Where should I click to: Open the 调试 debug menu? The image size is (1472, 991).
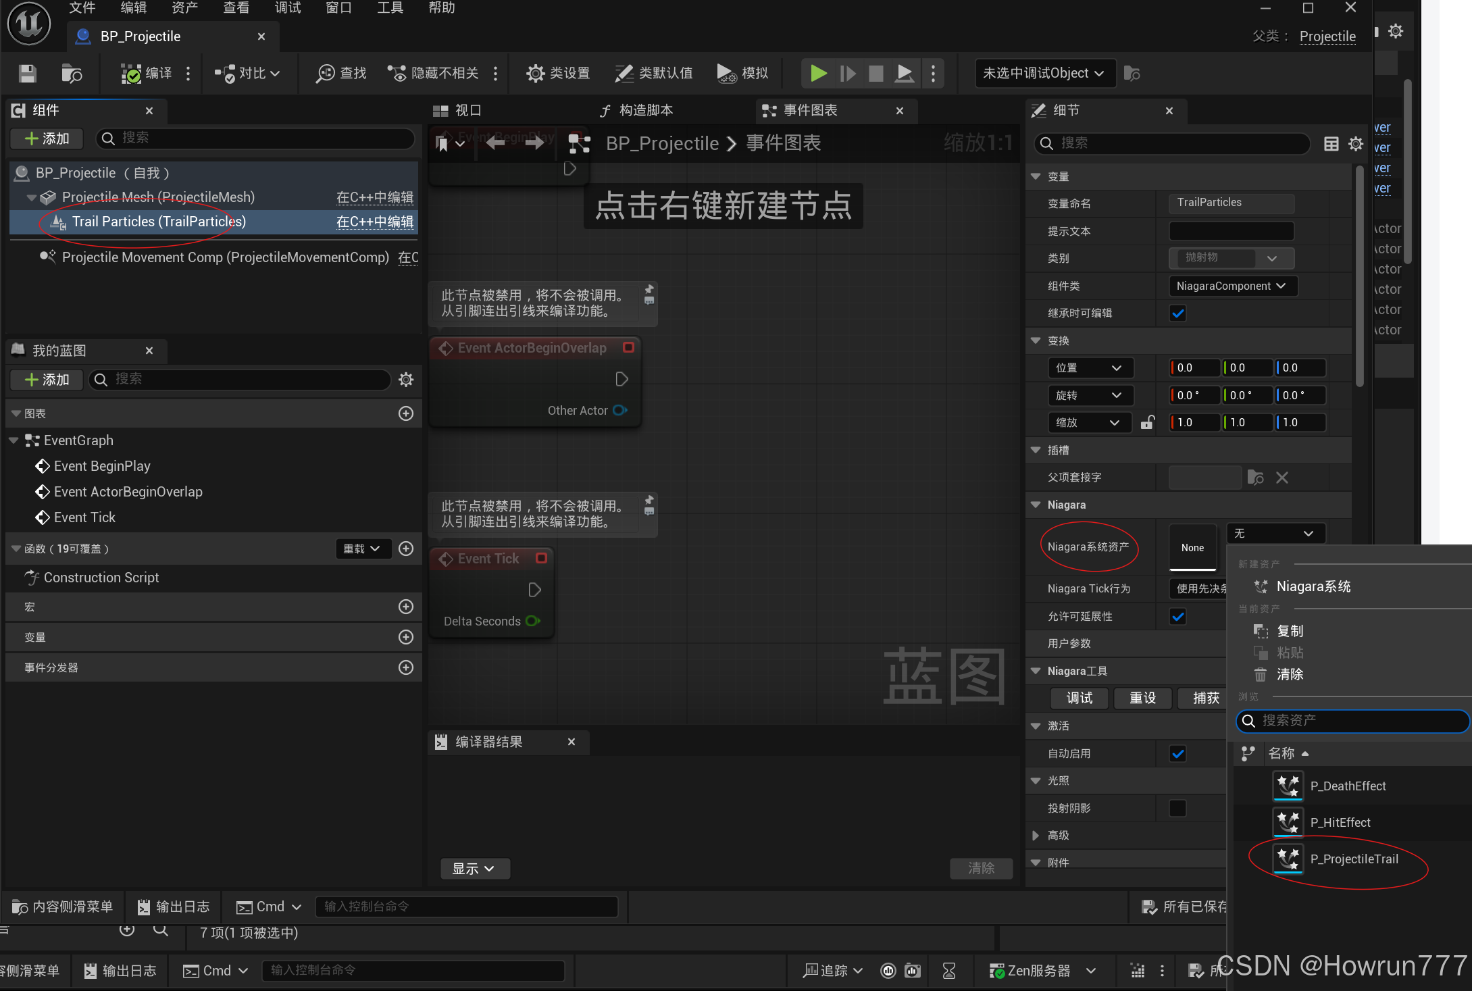coord(288,8)
